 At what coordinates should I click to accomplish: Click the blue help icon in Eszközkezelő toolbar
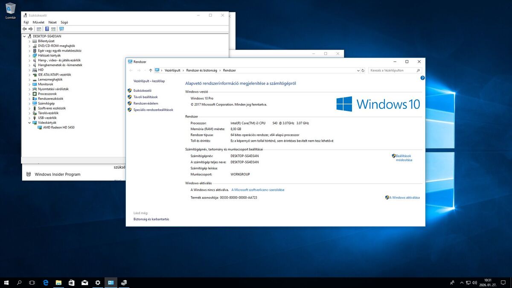47,29
